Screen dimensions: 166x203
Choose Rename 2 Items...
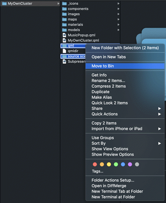point(125,81)
